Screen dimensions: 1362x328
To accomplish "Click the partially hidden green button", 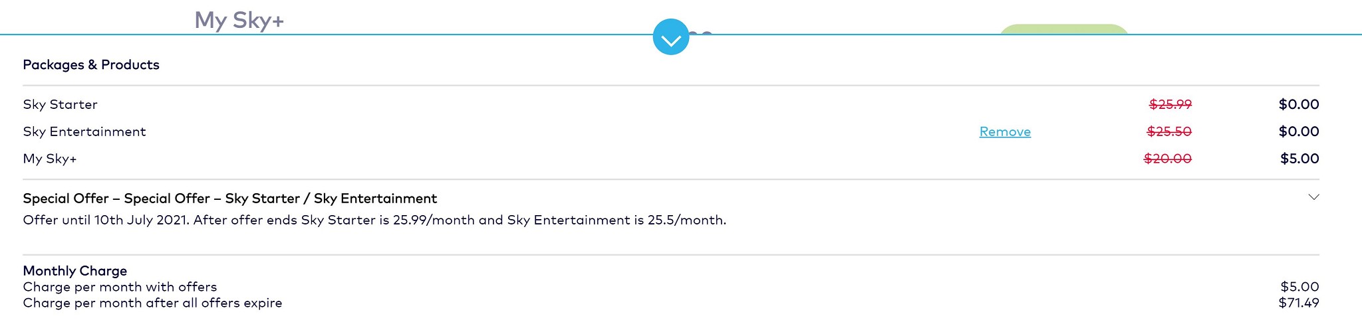I will 1063,29.
